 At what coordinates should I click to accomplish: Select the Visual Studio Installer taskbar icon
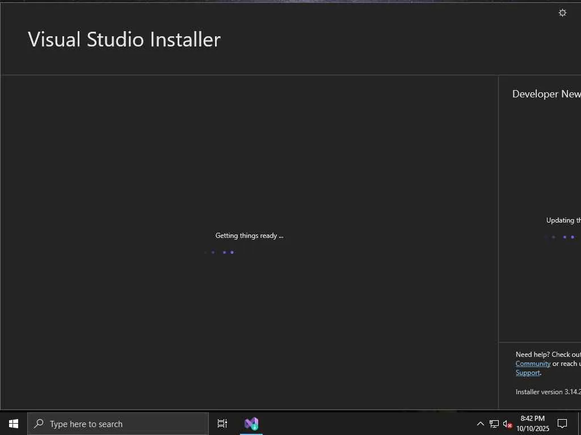pyautogui.click(x=251, y=424)
